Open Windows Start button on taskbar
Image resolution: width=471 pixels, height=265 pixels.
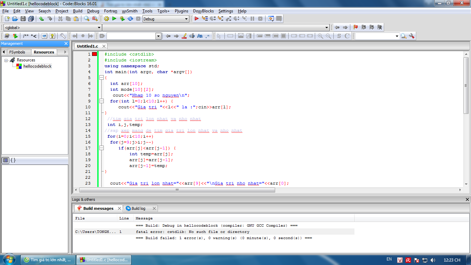9,259
